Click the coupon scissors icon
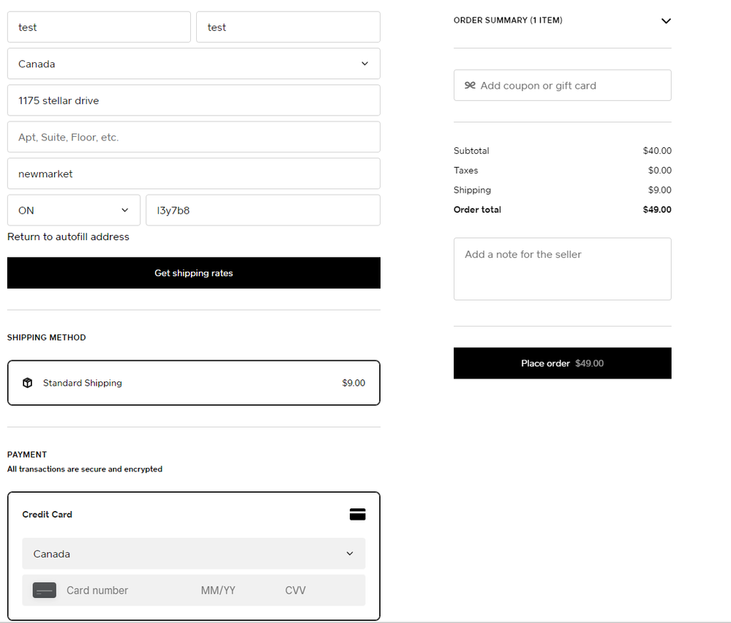Screen dimensions: 731x623 470,86
